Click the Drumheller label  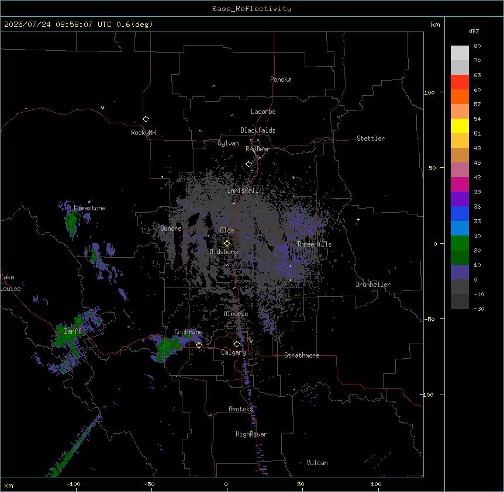click(373, 285)
